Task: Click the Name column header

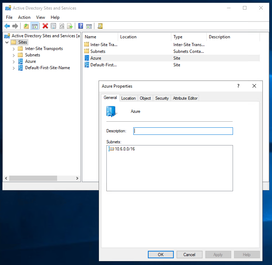Action: pos(100,37)
